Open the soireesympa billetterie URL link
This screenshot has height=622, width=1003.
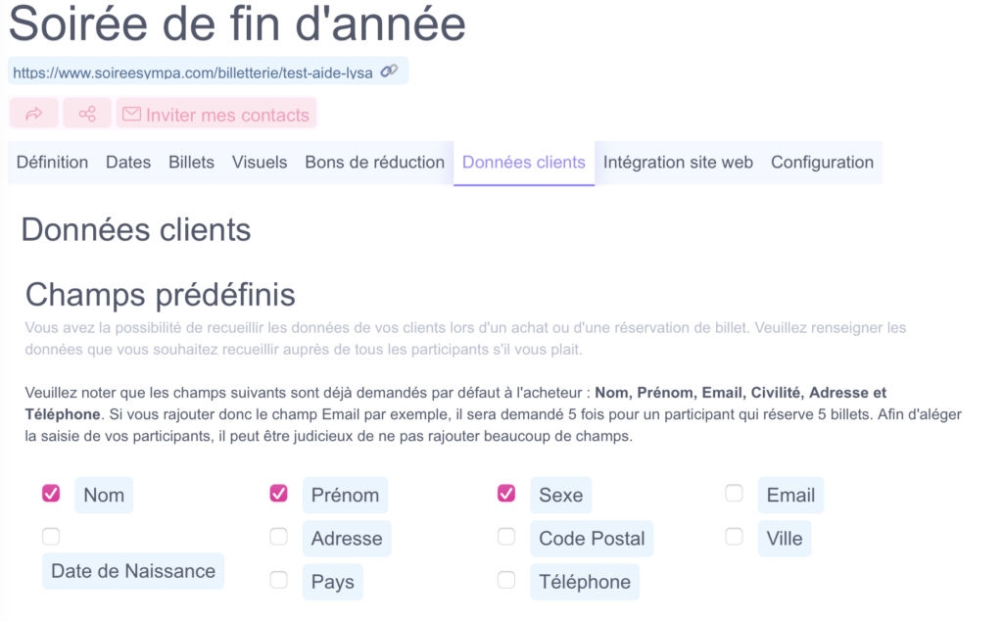pos(193,72)
